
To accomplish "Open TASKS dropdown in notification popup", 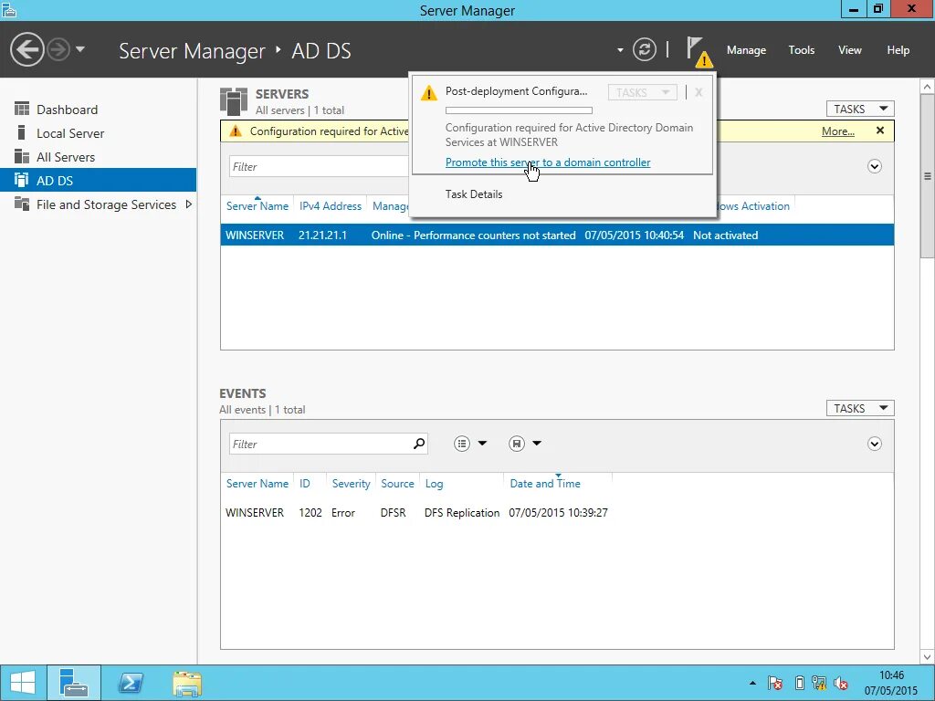I will pyautogui.click(x=642, y=92).
